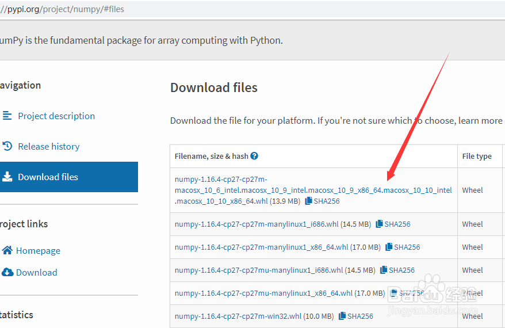Copy SHA256 icon for cp27m-manylinux1_x86_64 wheel
This screenshot has height=328, width=505.
(x=389, y=247)
